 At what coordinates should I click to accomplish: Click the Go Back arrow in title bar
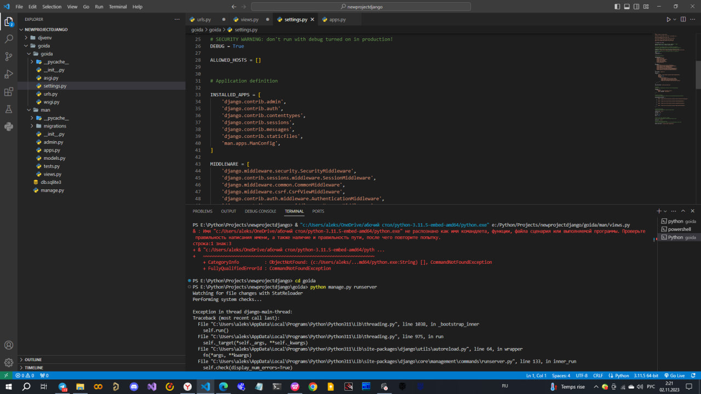point(234,7)
